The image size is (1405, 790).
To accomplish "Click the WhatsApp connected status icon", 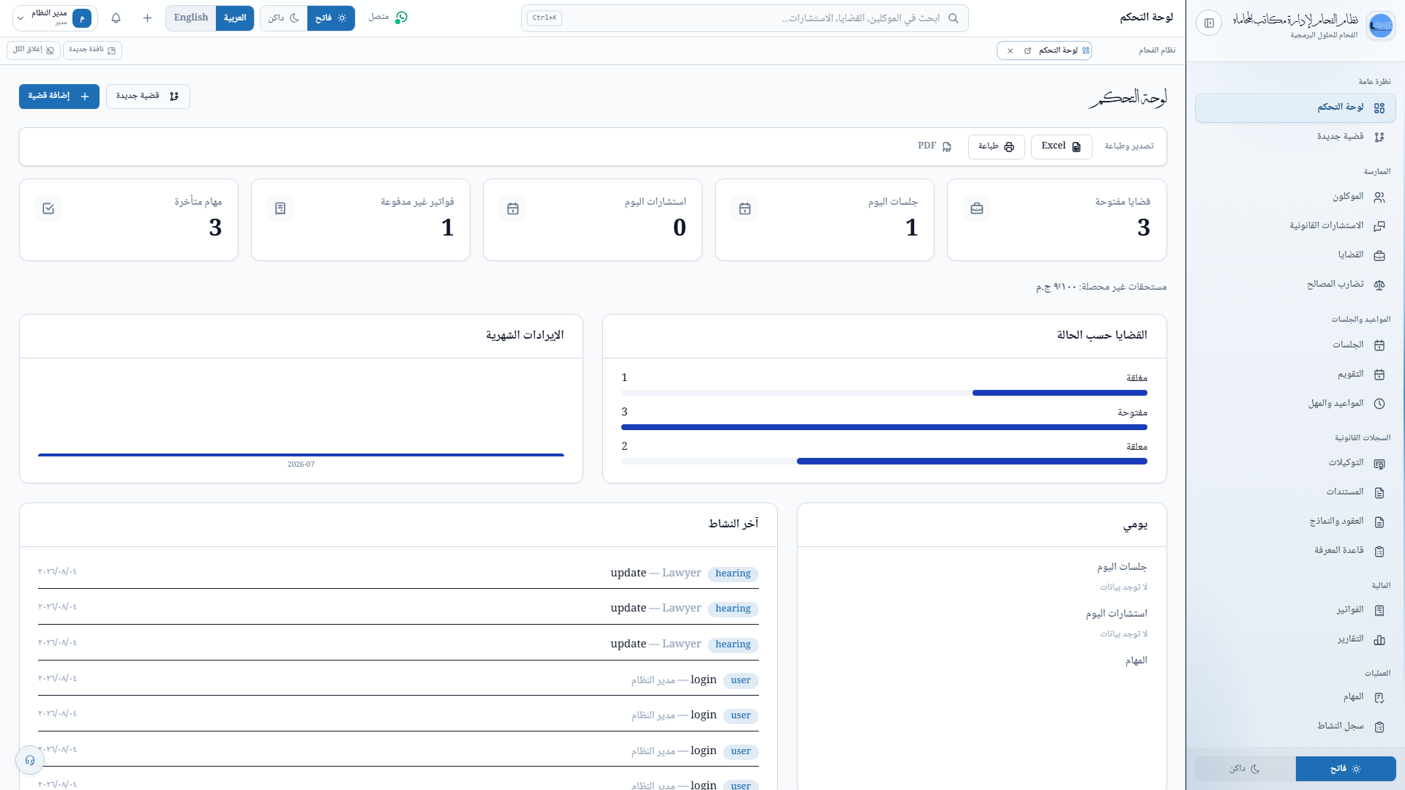I will point(401,18).
